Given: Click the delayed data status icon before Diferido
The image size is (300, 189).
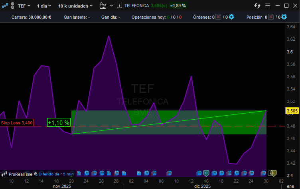Looking at the screenshot, I should click(36, 174).
